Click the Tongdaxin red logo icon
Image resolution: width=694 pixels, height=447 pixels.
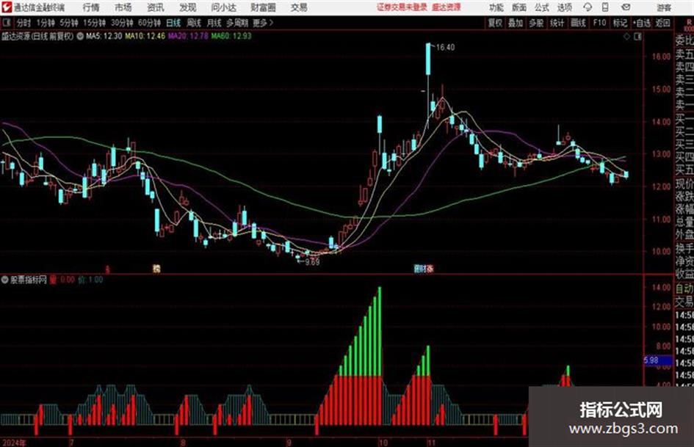click(6, 7)
